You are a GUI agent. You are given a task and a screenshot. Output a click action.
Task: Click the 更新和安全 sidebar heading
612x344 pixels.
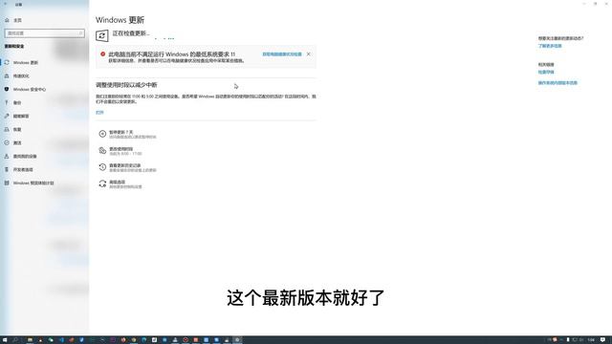14,47
